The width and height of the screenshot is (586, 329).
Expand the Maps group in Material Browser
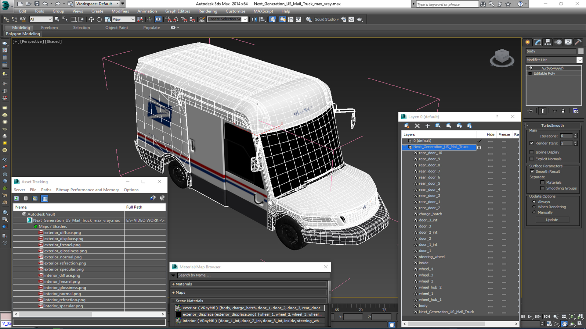173,292
